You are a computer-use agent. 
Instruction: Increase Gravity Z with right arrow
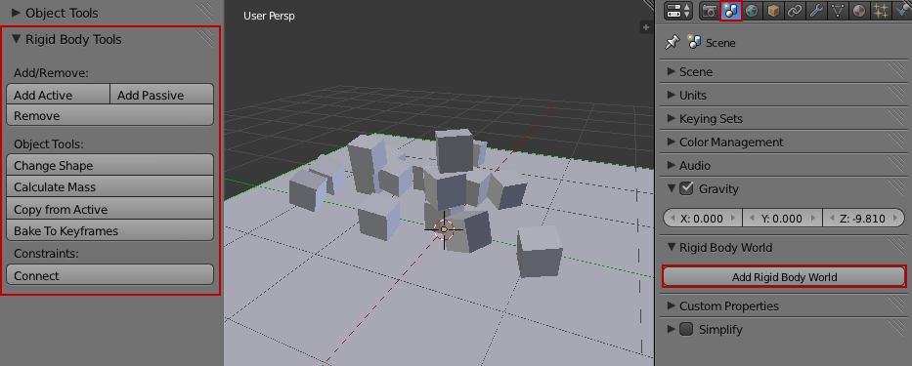tap(895, 219)
